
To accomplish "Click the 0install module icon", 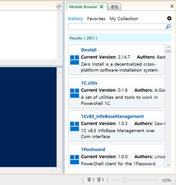I will pyautogui.click(x=75, y=60).
